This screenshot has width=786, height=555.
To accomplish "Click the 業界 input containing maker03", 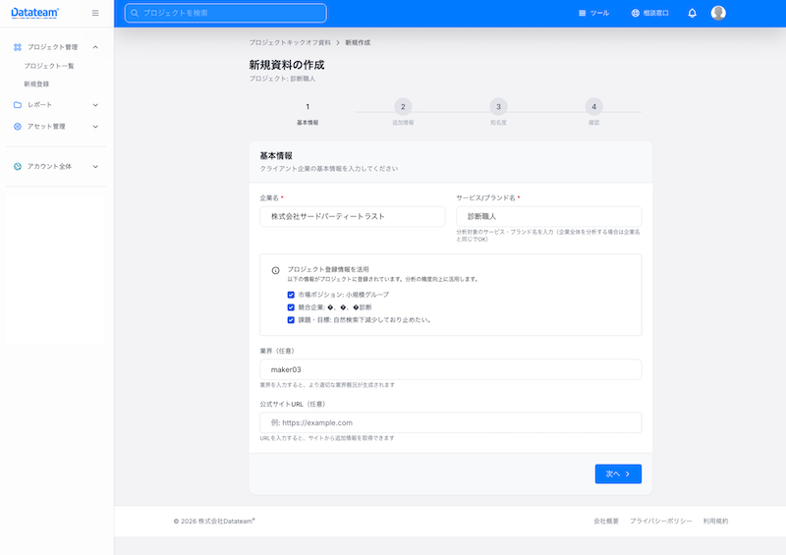I will click(451, 369).
